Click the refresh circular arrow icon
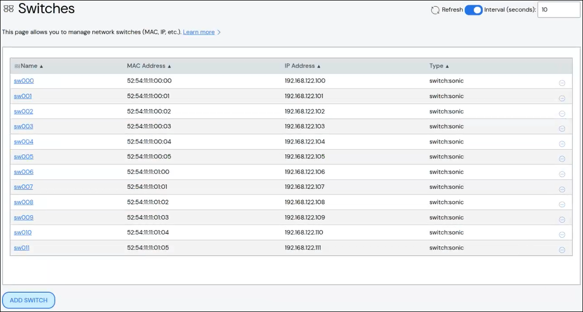The height and width of the screenshot is (312, 583). pyautogui.click(x=435, y=10)
